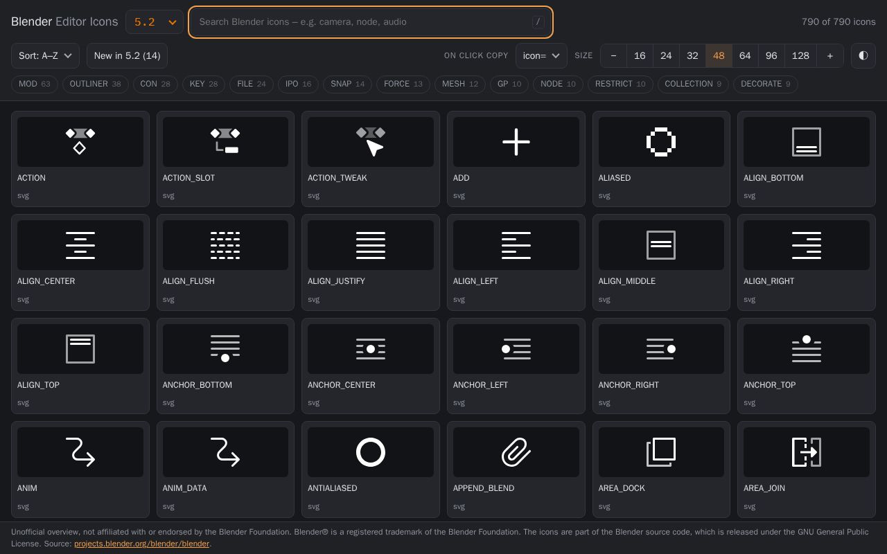This screenshot has height=554, width=887.
Task: Copy the ACTION icon
Action: click(80, 159)
